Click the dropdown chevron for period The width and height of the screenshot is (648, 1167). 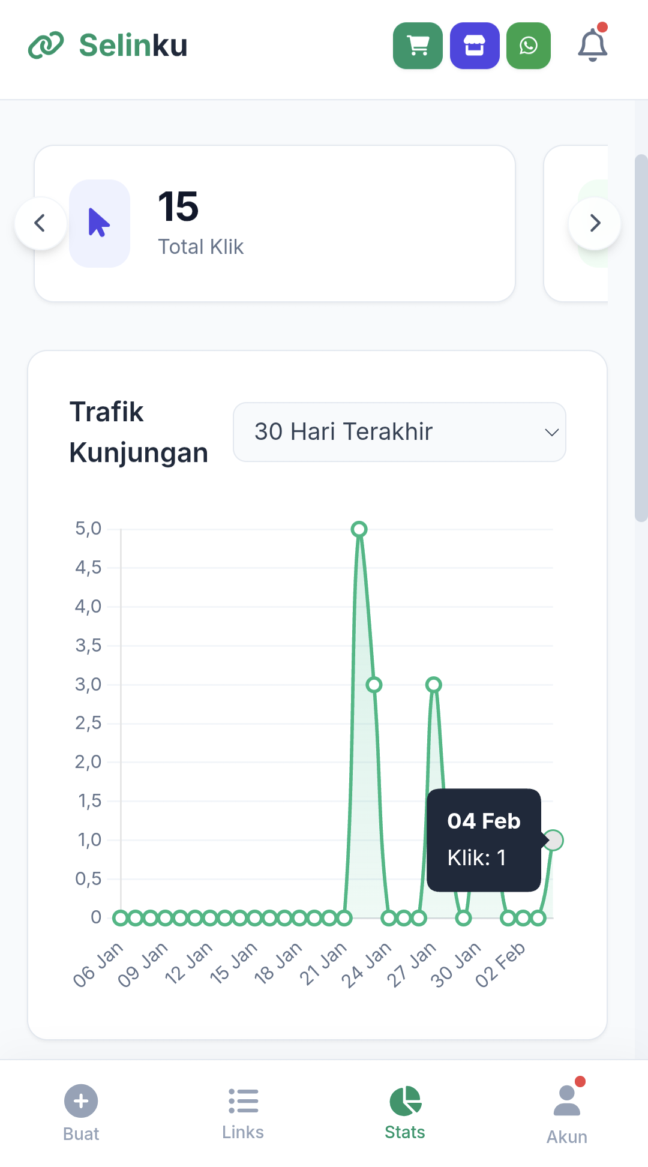[551, 432]
